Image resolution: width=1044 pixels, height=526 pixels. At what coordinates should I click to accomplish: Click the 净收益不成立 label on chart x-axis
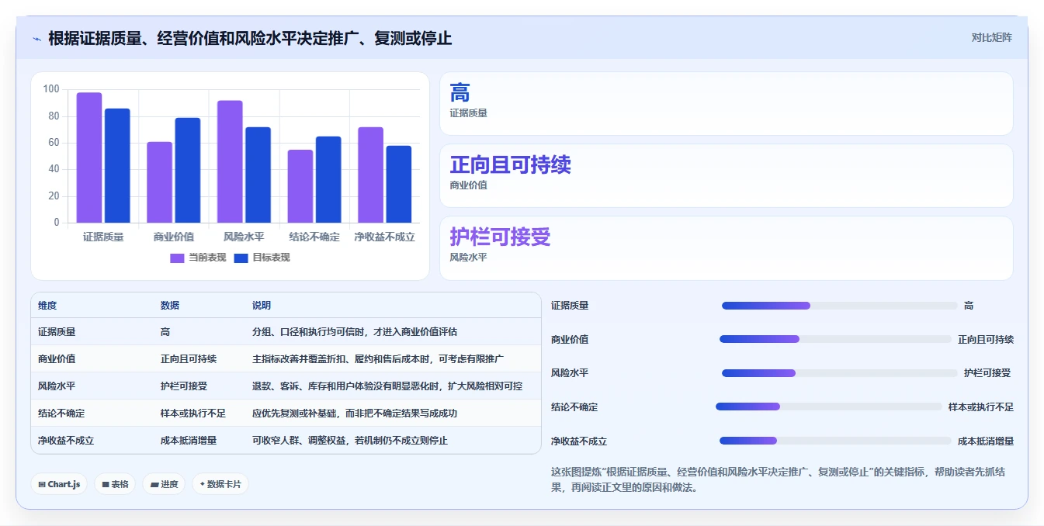click(x=384, y=237)
